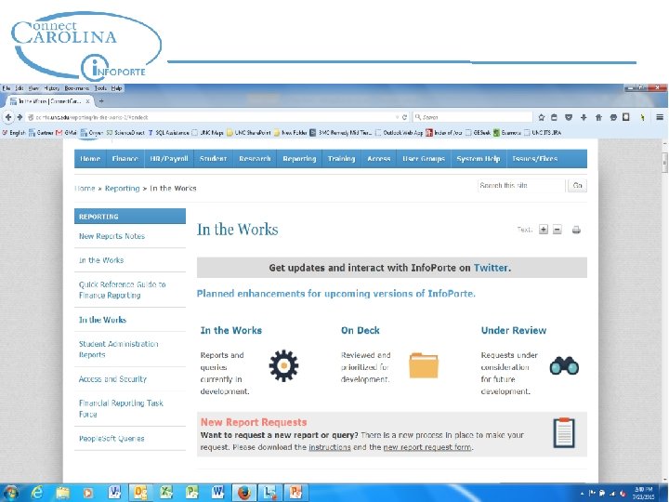669x502 pixels.
Task: Click the 'new report request form' link
Action: (427, 447)
